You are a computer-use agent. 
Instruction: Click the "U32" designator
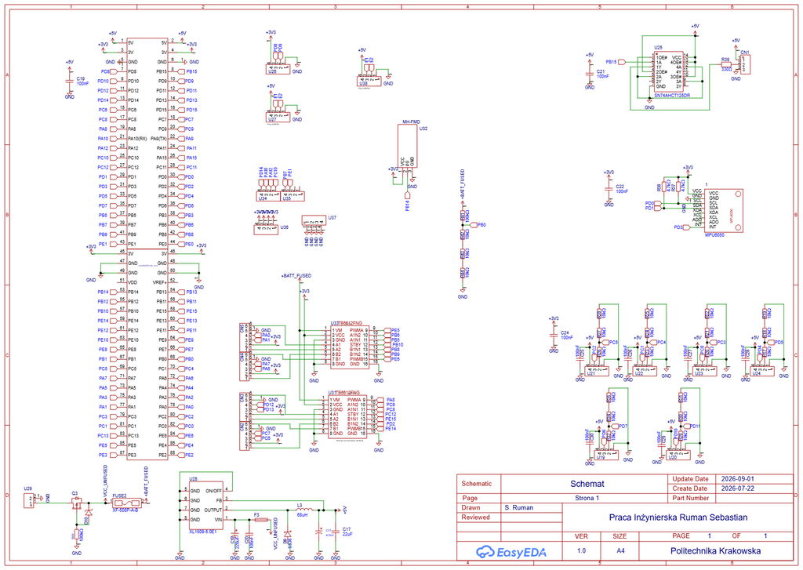pos(423,129)
